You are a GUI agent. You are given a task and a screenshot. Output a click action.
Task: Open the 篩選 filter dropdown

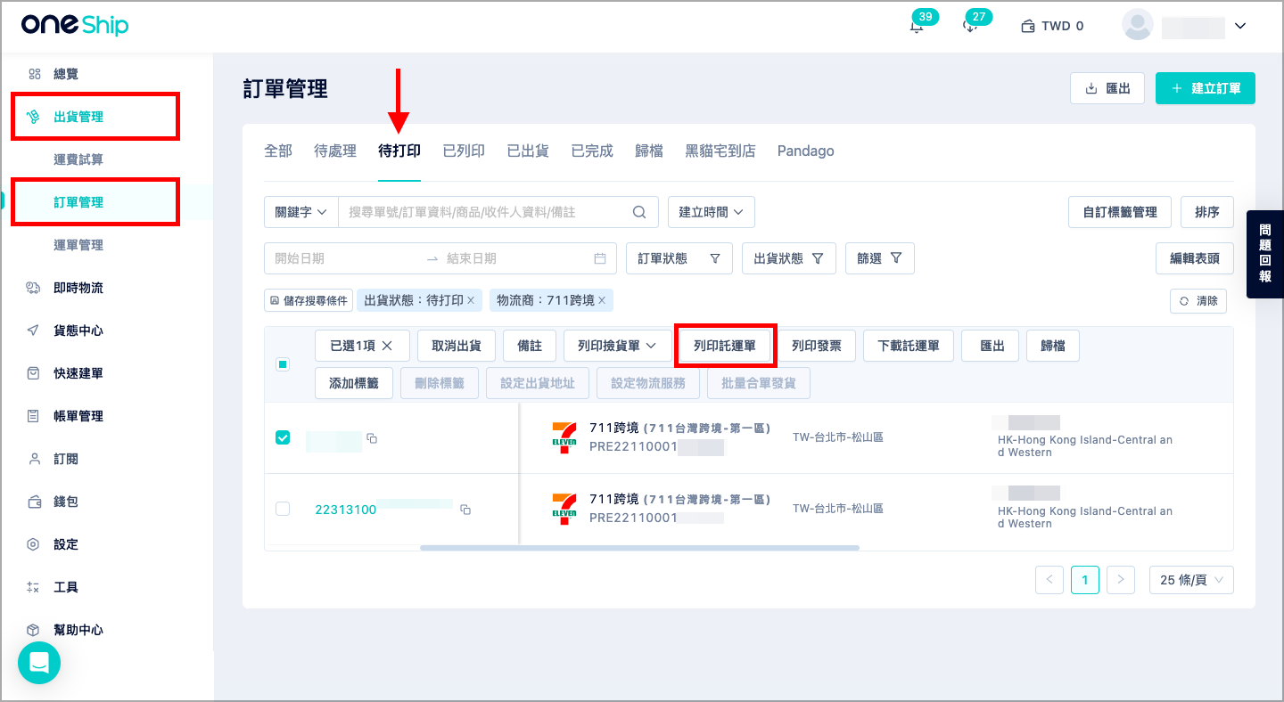point(880,258)
